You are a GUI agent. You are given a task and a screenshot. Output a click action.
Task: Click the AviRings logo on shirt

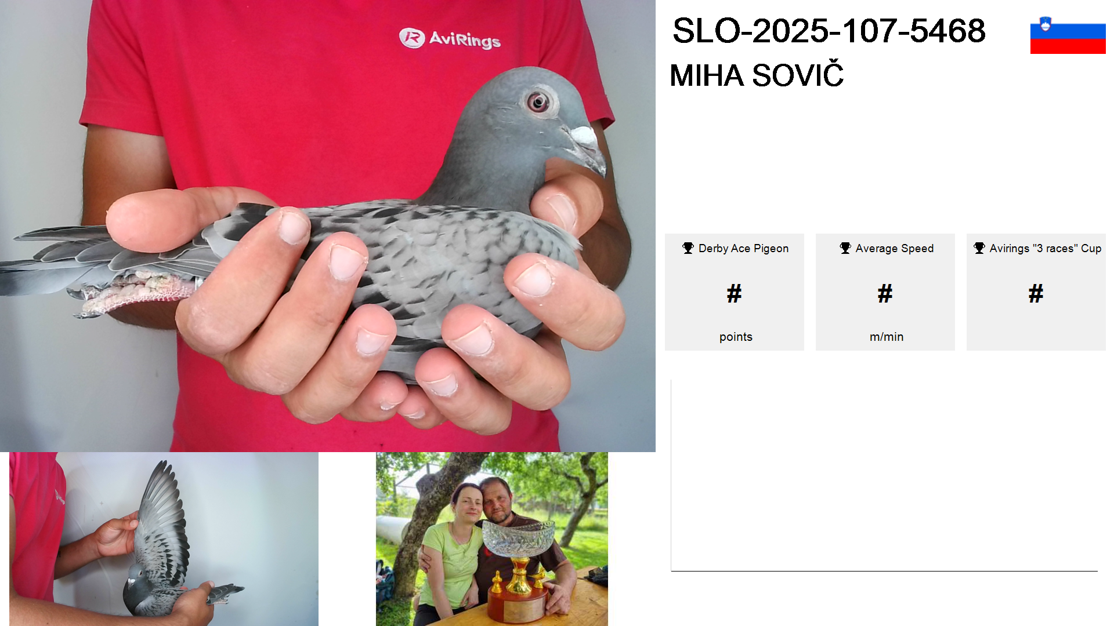coord(450,38)
